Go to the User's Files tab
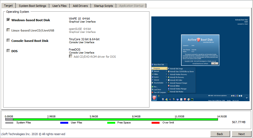253x138 pixels. point(59,6)
